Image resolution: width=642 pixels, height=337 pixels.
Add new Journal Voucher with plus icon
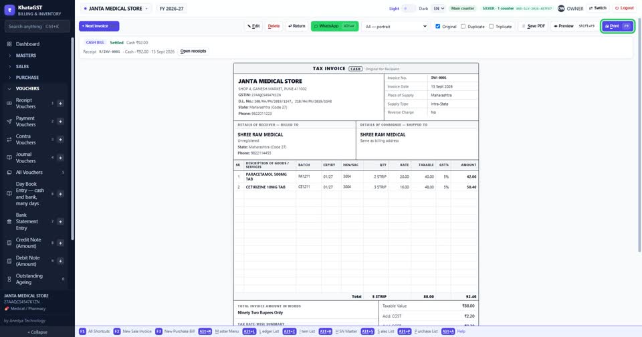click(60, 158)
